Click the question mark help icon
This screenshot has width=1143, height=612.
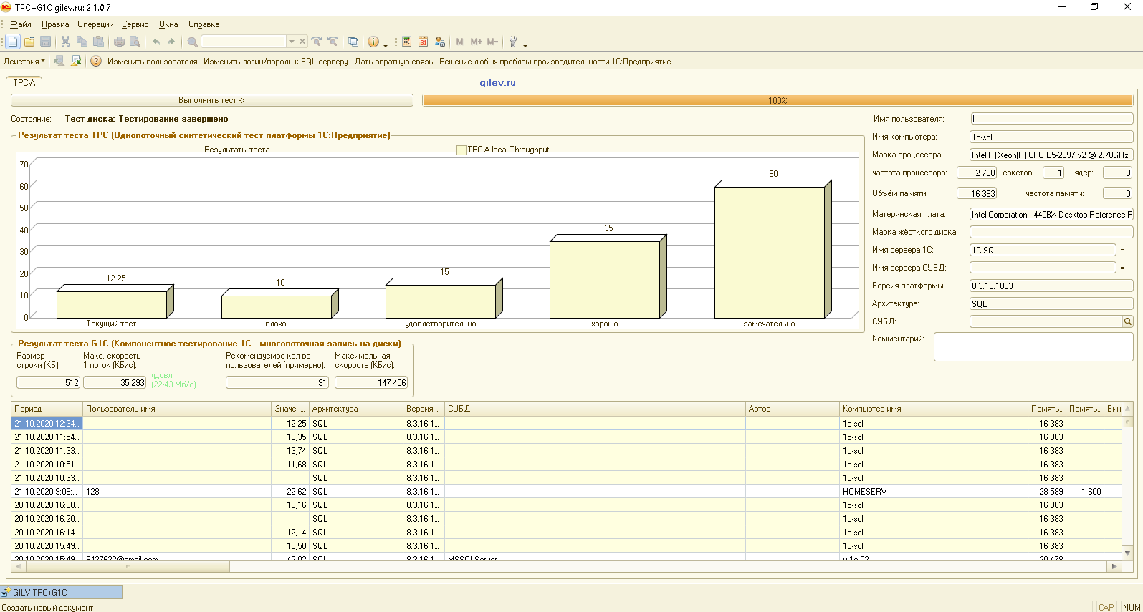[x=96, y=62]
